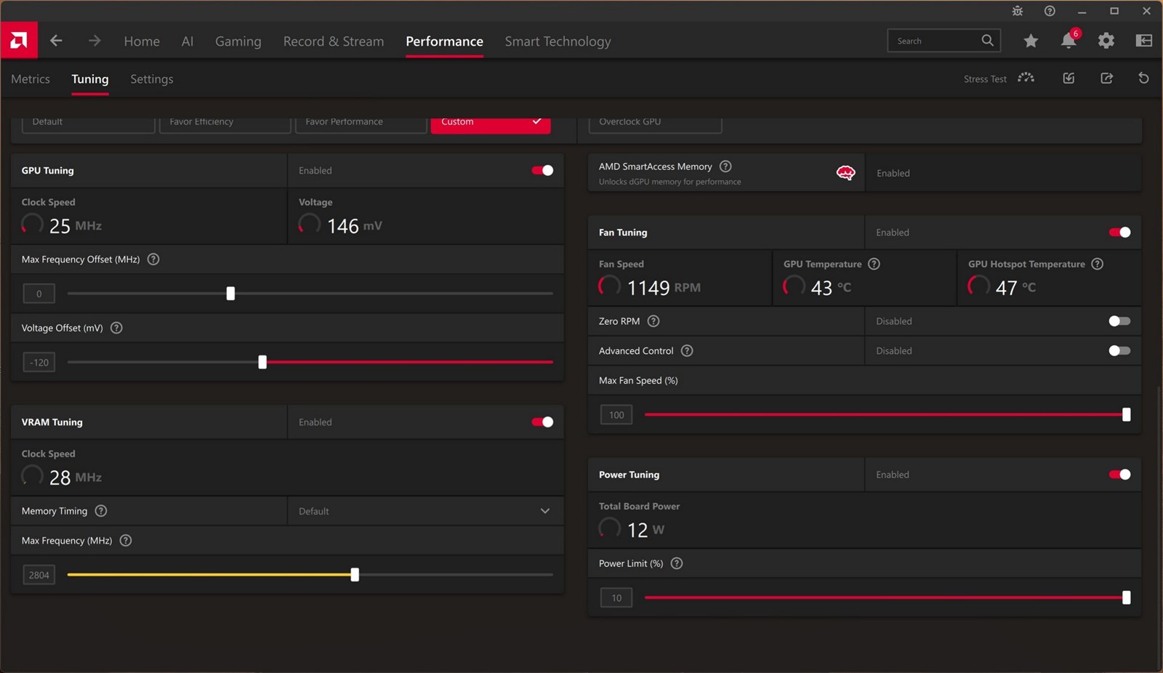Click the AMD logo icon
This screenshot has height=673, width=1163.
click(19, 40)
